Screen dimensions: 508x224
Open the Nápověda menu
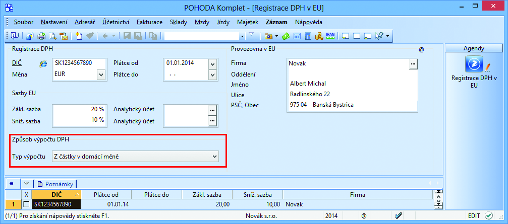point(308,22)
